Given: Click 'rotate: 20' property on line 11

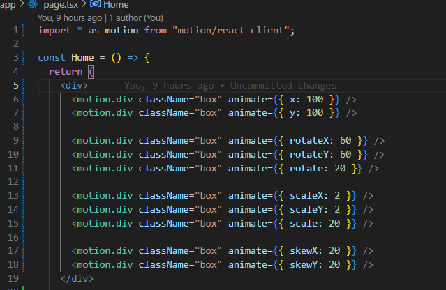Looking at the screenshot, I should tap(318, 168).
